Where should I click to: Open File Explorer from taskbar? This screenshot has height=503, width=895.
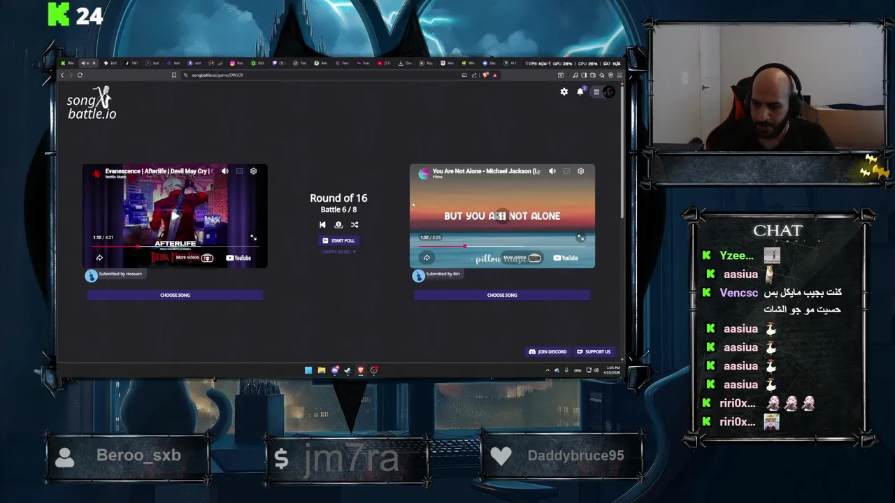point(322,370)
